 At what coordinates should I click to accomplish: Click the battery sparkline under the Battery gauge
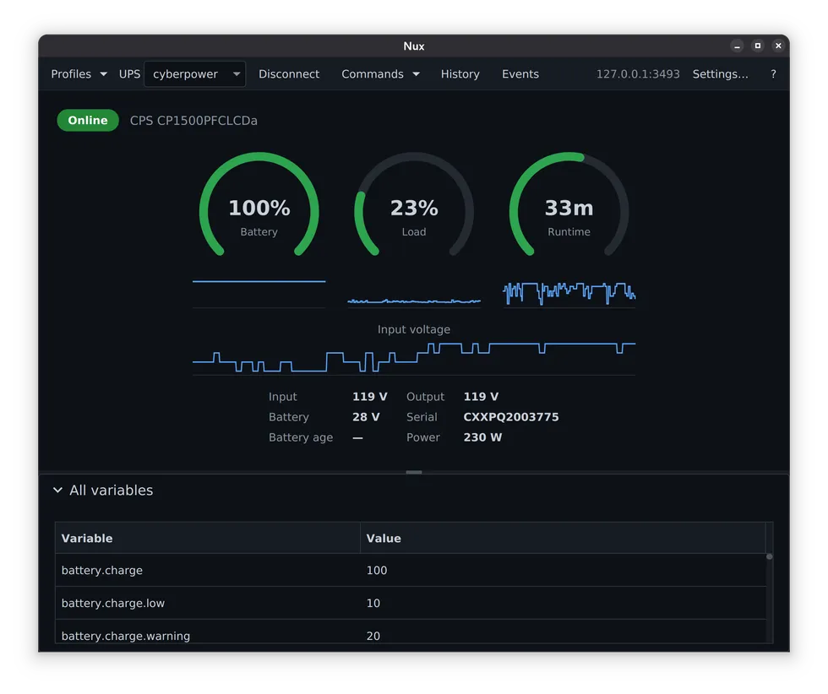[x=259, y=294]
